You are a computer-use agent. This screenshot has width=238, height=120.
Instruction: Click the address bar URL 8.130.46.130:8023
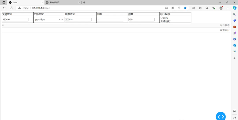coord(41,8)
